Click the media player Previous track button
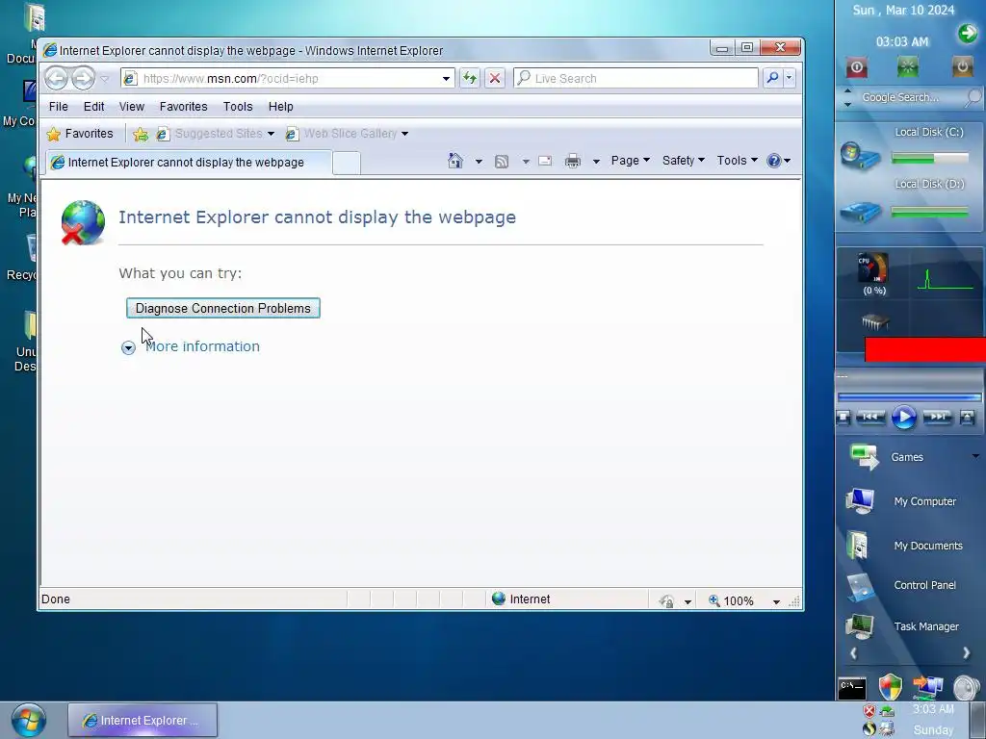986x739 pixels. [870, 416]
